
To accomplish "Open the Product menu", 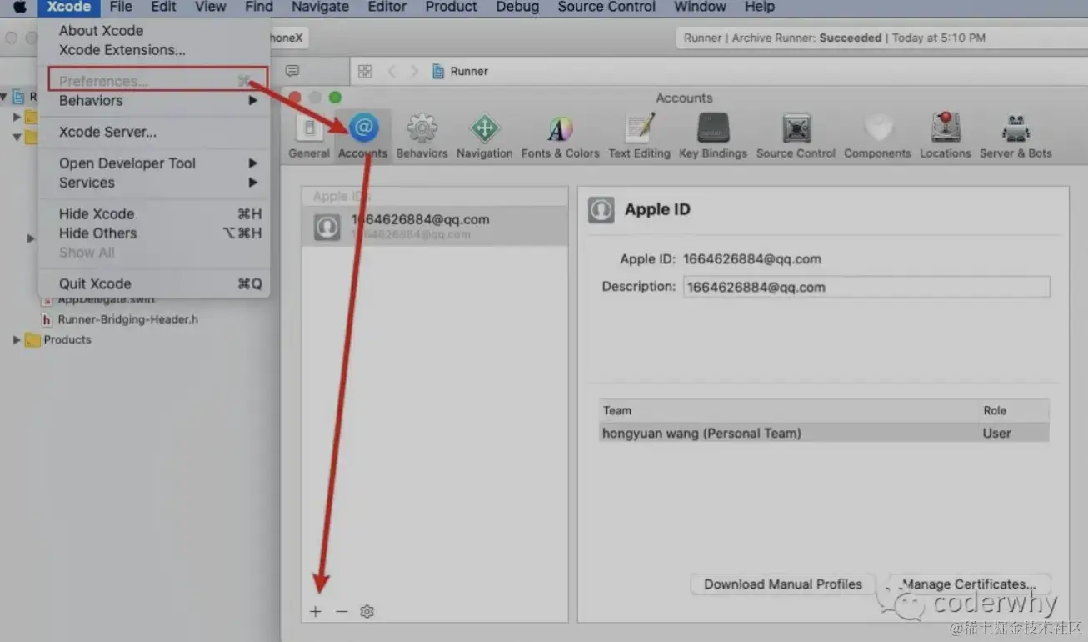I will [451, 7].
